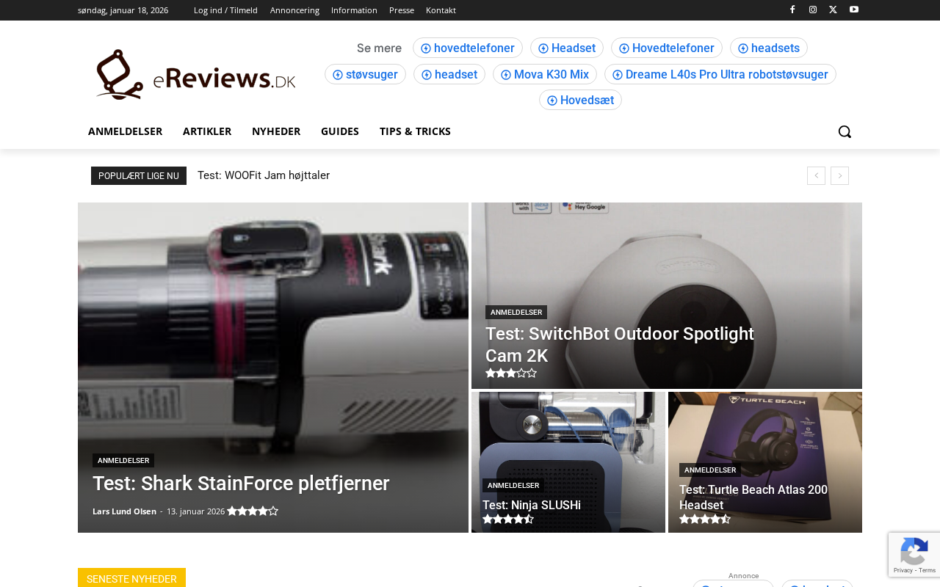
Task: Open the Facebook social icon
Action: tap(792, 10)
